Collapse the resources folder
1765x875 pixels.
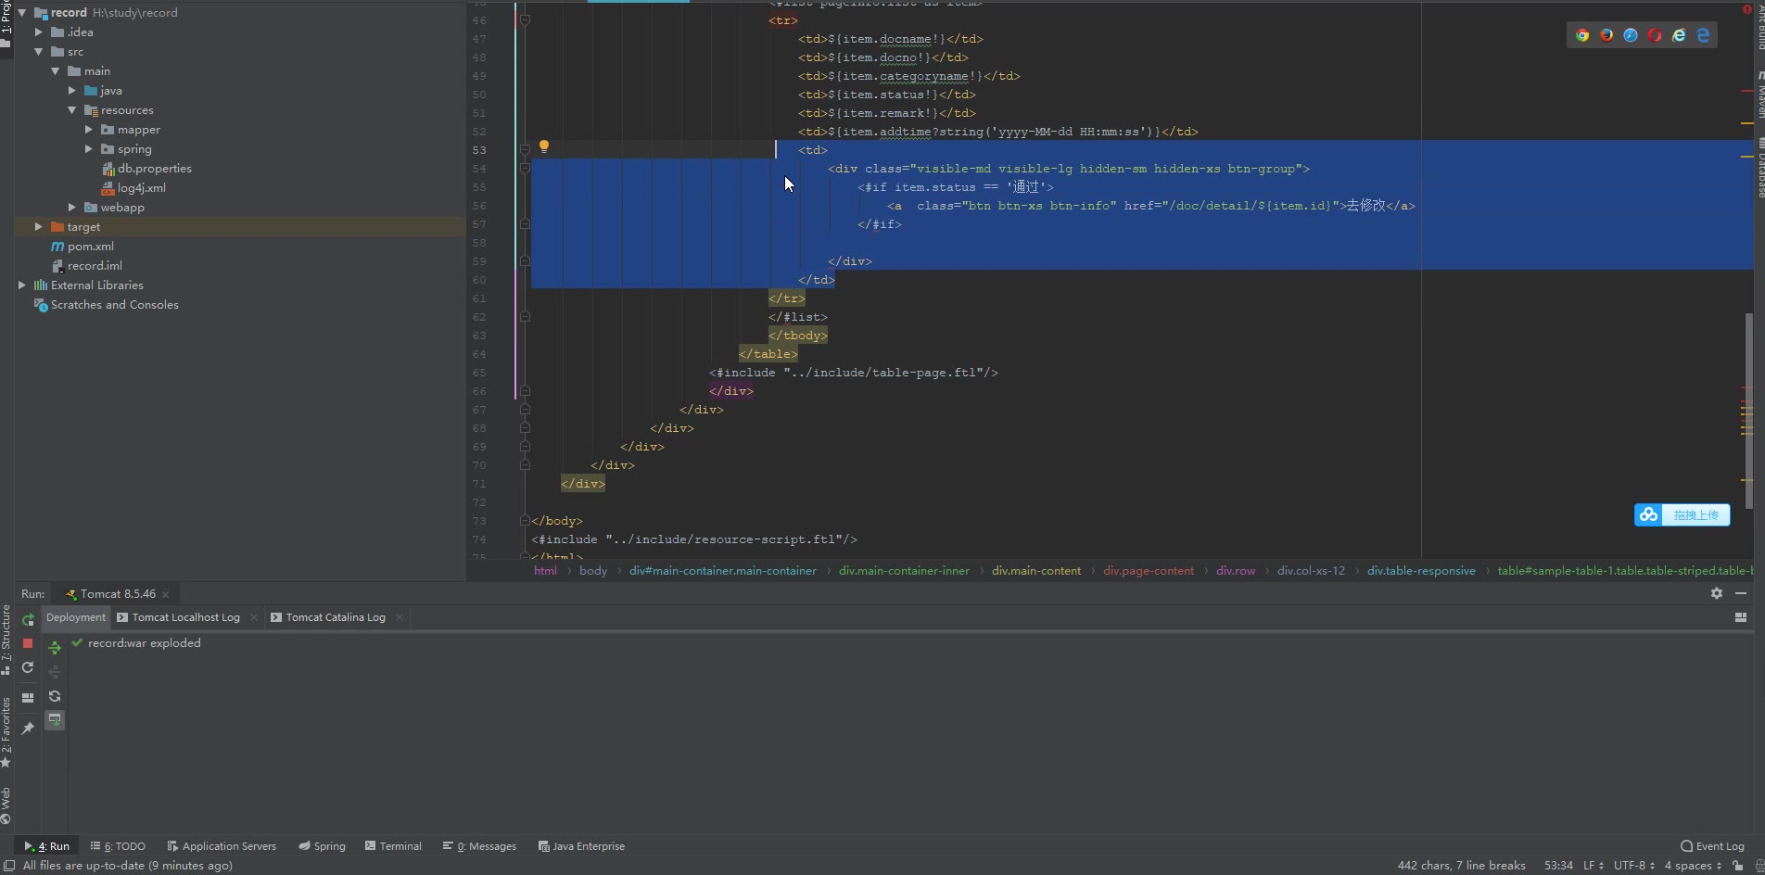72,110
